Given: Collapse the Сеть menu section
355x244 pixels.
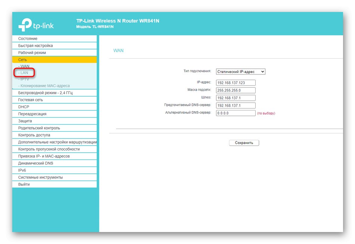Looking at the screenshot, I should (54, 60).
